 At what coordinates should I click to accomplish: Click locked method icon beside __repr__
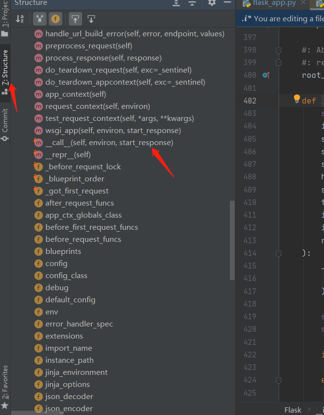38,155
